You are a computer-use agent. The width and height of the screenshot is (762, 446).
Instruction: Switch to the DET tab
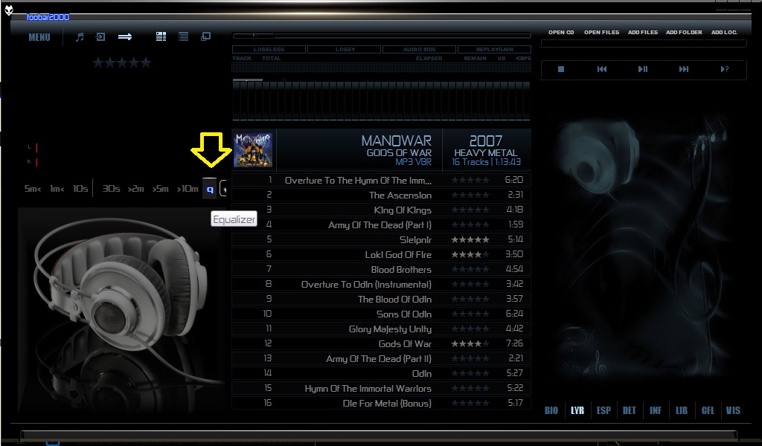tap(630, 410)
